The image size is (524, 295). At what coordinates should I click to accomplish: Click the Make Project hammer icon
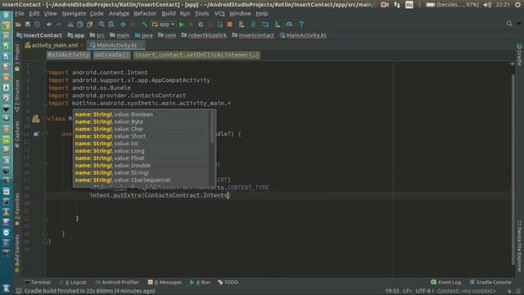tap(144, 25)
